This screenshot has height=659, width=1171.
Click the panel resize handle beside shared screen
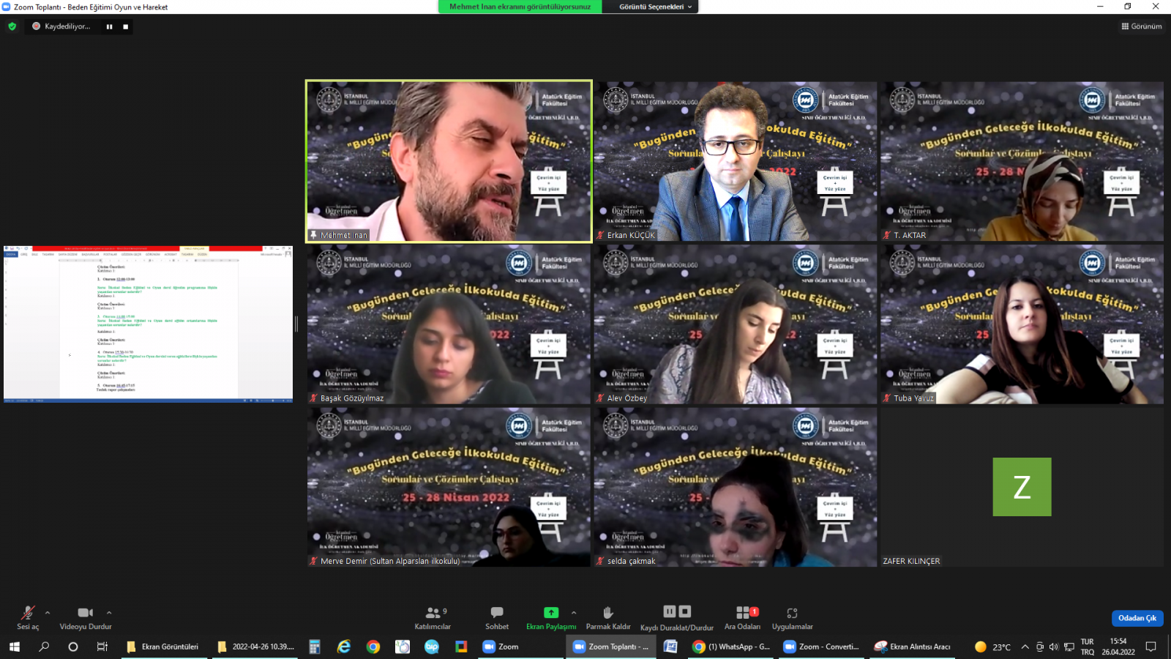coord(296,324)
